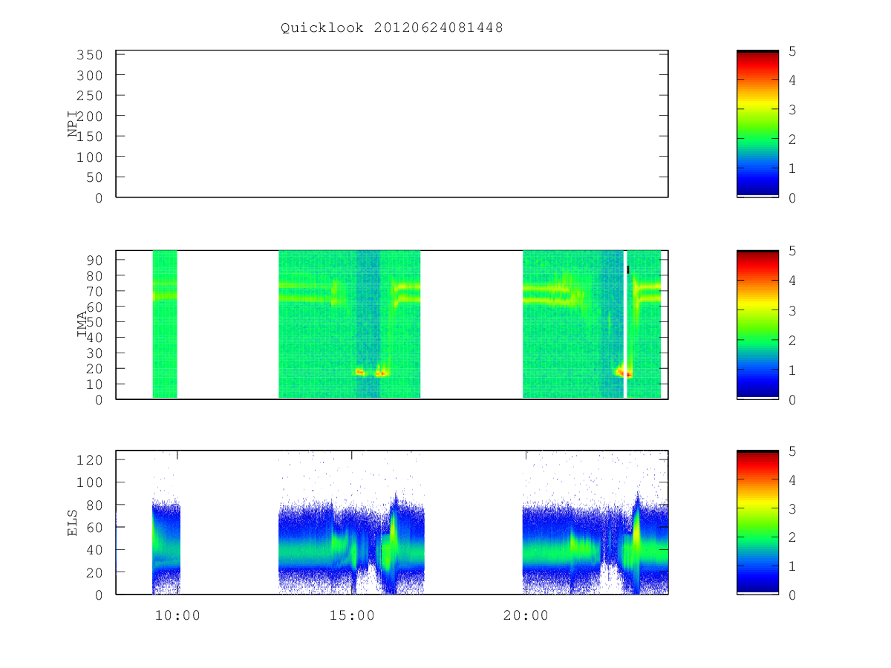Viewport: 891px width, 668px height.
Task: Click the 90 tick on IMA axis
Action: [x=95, y=260]
